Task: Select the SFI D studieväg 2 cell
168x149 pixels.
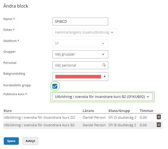Action: 122,117
